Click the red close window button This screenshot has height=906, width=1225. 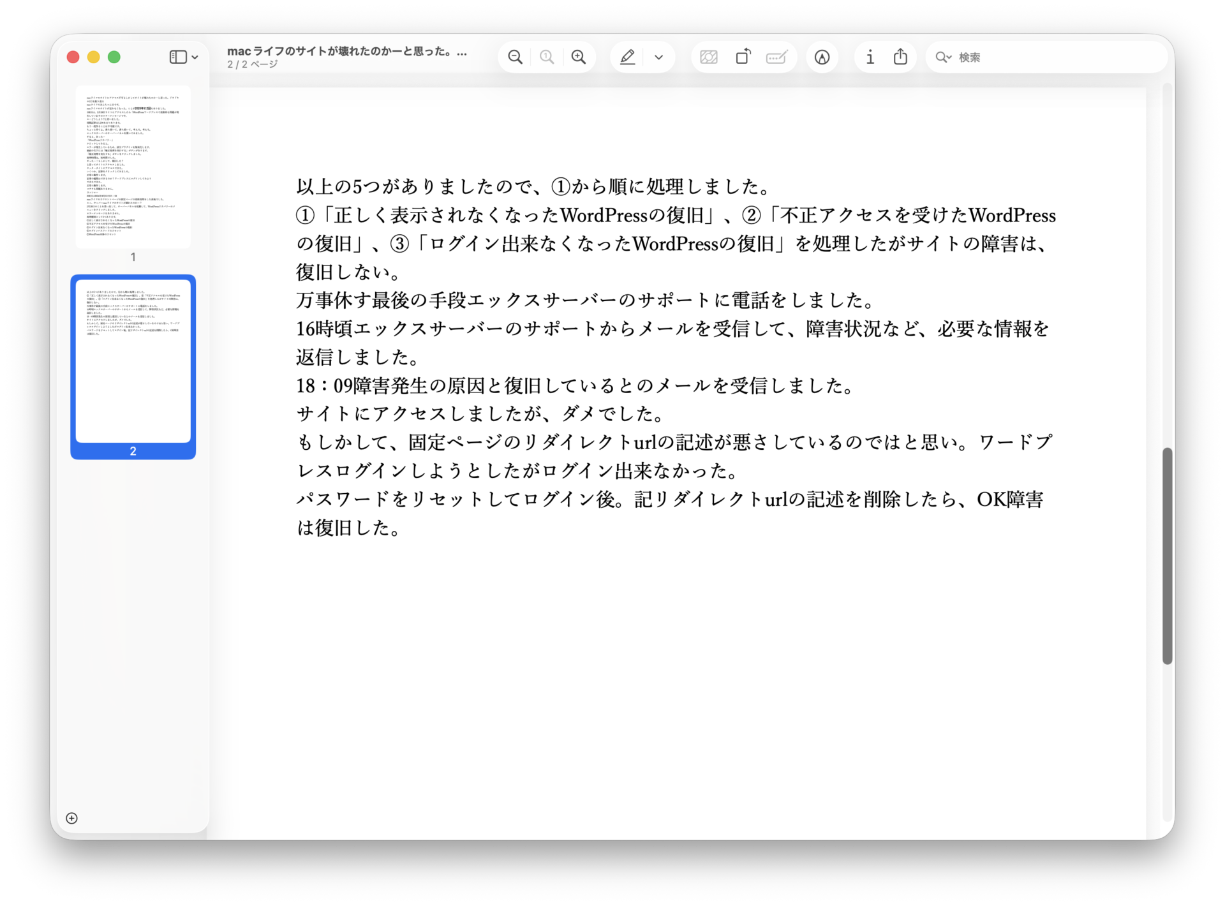coord(73,57)
